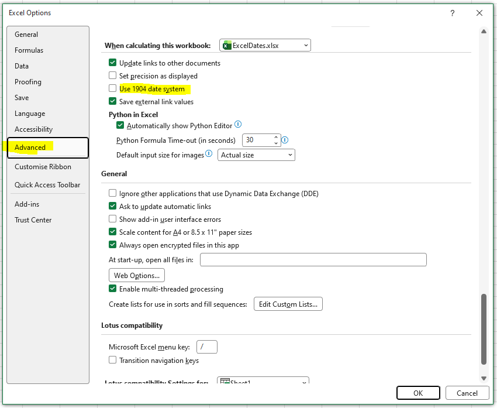Toggle Update links to other documents

pos(112,63)
